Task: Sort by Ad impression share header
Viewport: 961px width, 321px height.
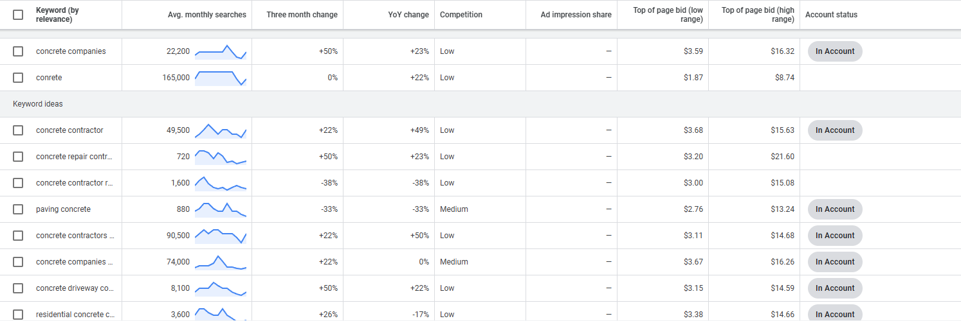Action: pos(576,15)
